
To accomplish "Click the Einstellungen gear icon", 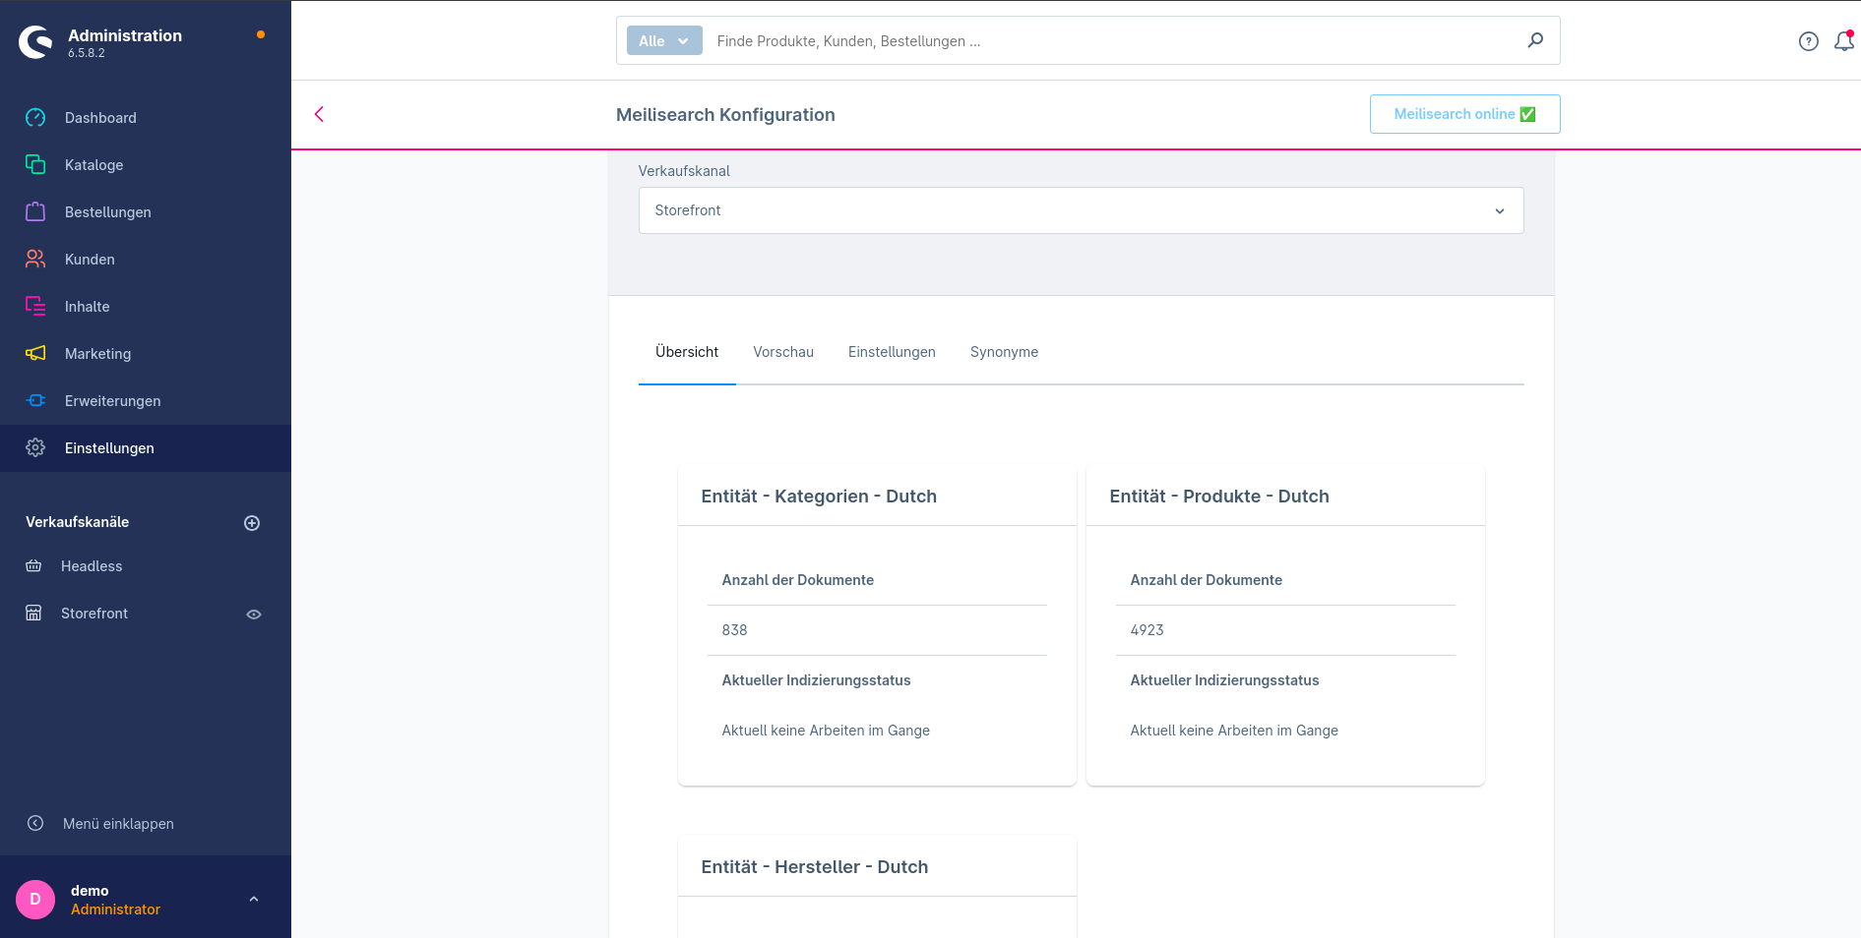I will (35, 447).
